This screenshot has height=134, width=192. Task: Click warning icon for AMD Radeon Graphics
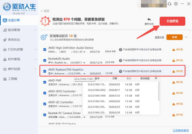[174, 71]
